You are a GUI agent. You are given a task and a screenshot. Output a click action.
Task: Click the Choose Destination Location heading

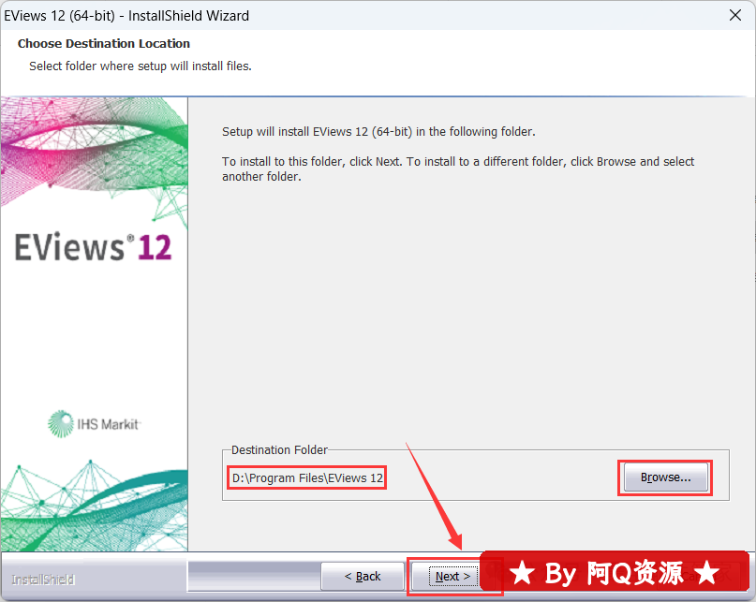103,44
